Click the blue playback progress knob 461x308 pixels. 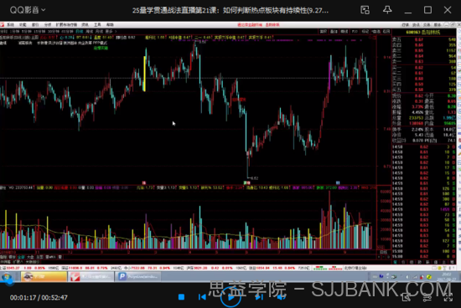[x=11, y=281]
